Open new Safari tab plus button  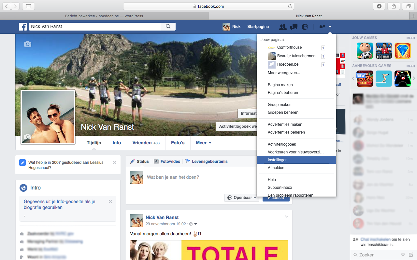coord(413,16)
